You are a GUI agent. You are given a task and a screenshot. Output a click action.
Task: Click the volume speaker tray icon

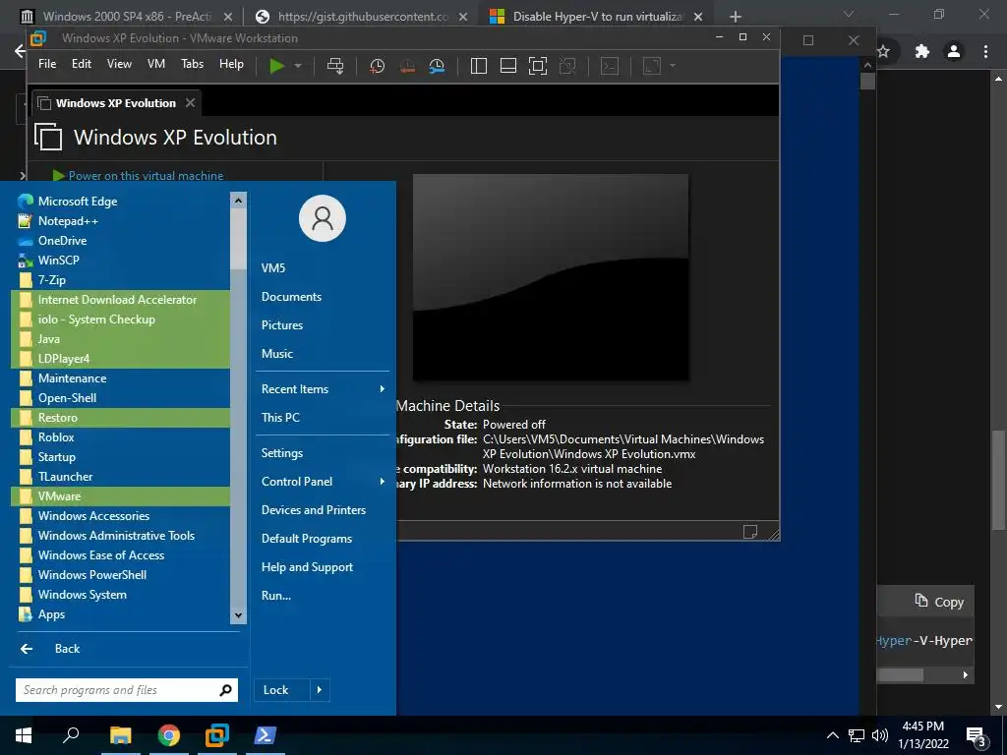pos(880,735)
